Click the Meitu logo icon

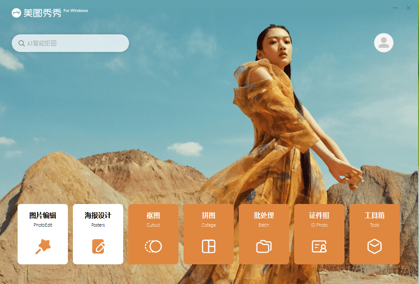16,13
